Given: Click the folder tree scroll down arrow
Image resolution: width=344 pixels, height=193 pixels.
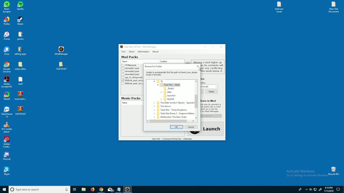Looking at the screenshot, I should click(196, 118).
